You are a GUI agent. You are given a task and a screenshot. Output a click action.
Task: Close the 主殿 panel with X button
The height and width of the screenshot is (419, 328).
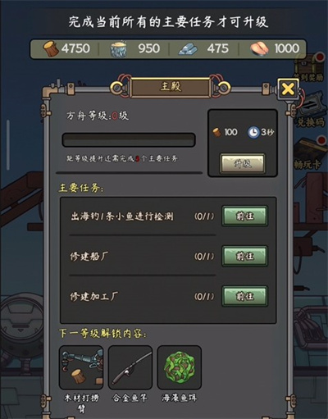coord(288,89)
